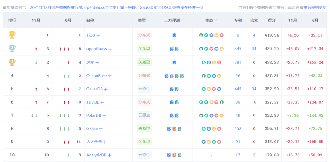Click the score 179.69 for AnalyticDB
Viewport: 330px width, 162px height.
point(272,155)
